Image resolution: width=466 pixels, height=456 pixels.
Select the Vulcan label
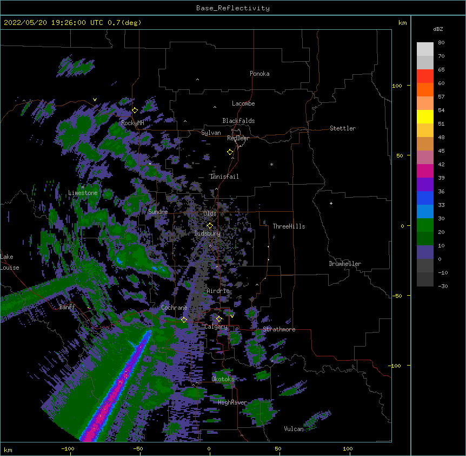[294, 429]
